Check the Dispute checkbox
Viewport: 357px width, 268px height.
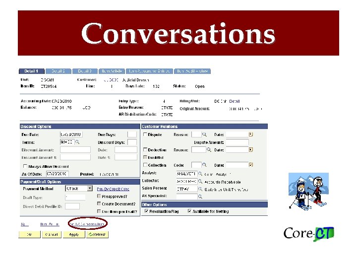coord(145,134)
